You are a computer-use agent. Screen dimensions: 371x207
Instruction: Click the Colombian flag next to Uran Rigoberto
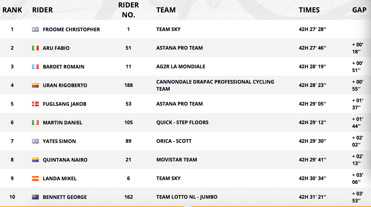pyautogui.click(x=35, y=85)
